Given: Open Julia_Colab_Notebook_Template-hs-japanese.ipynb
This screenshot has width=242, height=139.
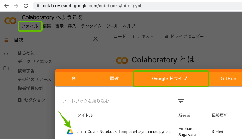Looking at the screenshot, I should [x=124, y=132].
